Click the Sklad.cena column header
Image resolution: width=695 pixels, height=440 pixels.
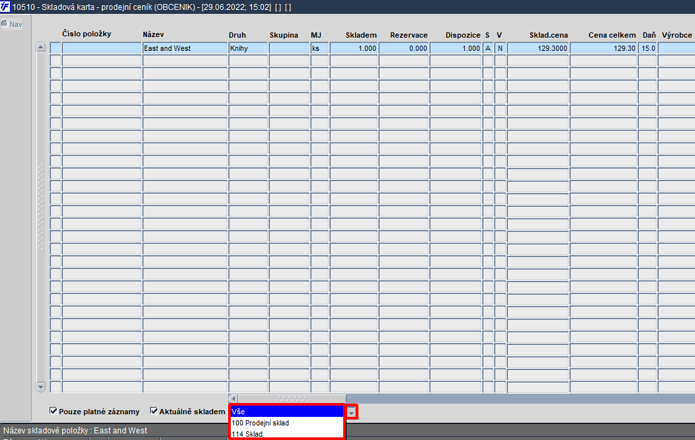[x=548, y=35]
